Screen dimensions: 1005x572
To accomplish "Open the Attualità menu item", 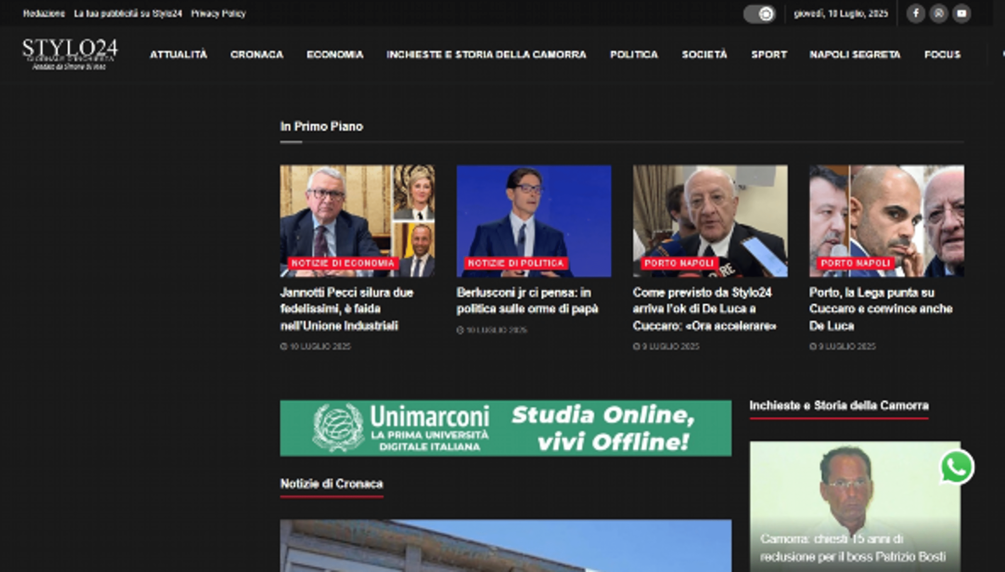I will pyautogui.click(x=178, y=55).
